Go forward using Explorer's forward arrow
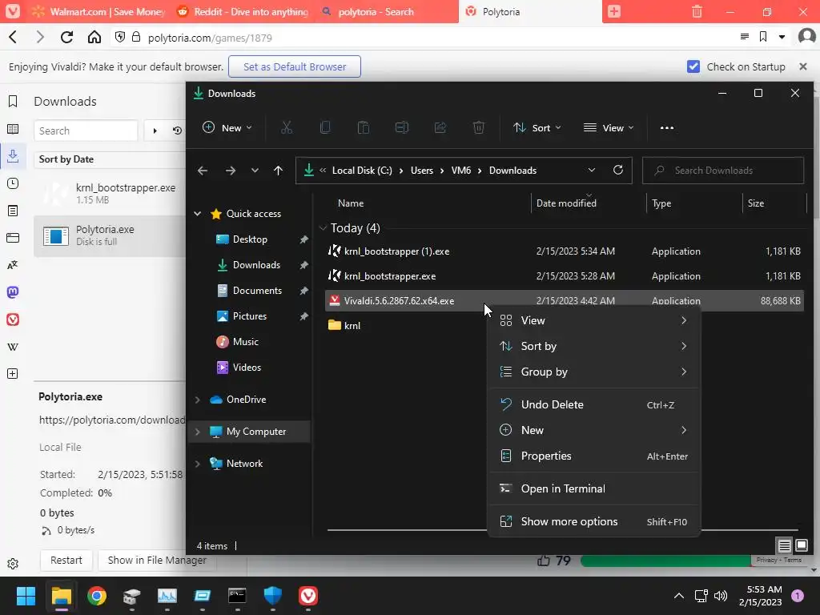This screenshot has width=820, height=615. pyautogui.click(x=230, y=171)
